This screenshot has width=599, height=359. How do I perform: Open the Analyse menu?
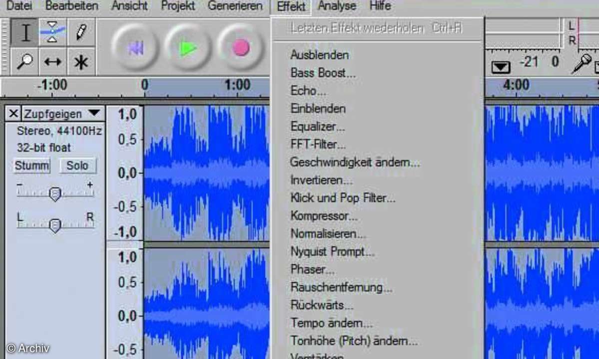(x=337, y=5)
